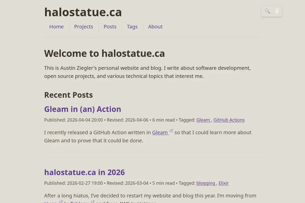The height and width of the screenshot is (203, 305).
Task: Click the "Published: 2026-04-04 20:00" date text
Action: (73, 120)
